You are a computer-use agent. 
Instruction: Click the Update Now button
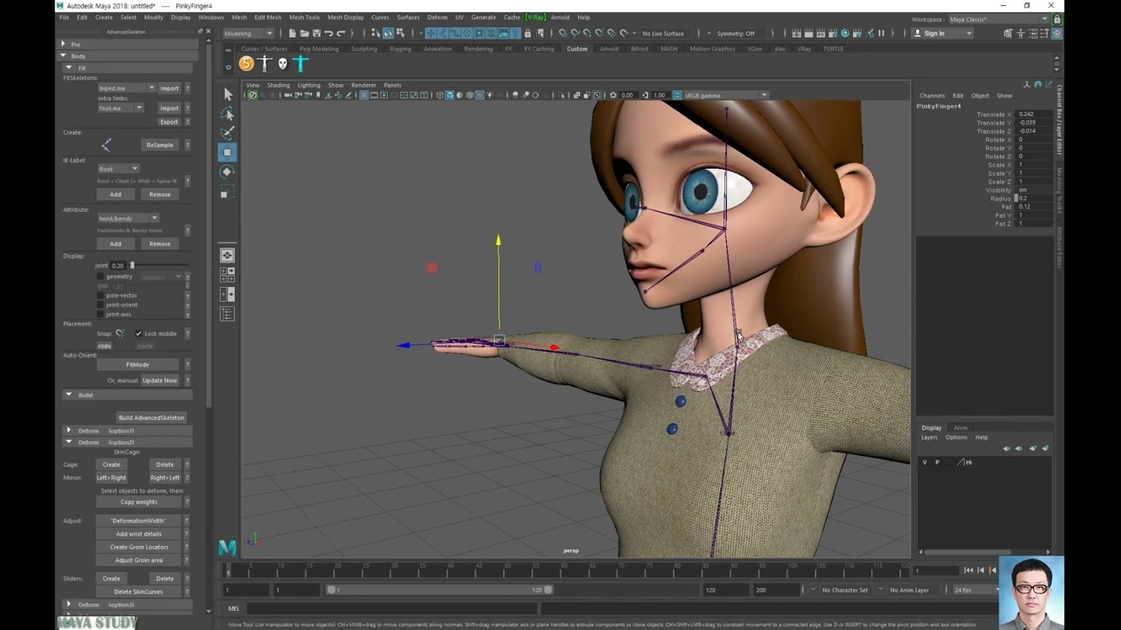(159, 381)
